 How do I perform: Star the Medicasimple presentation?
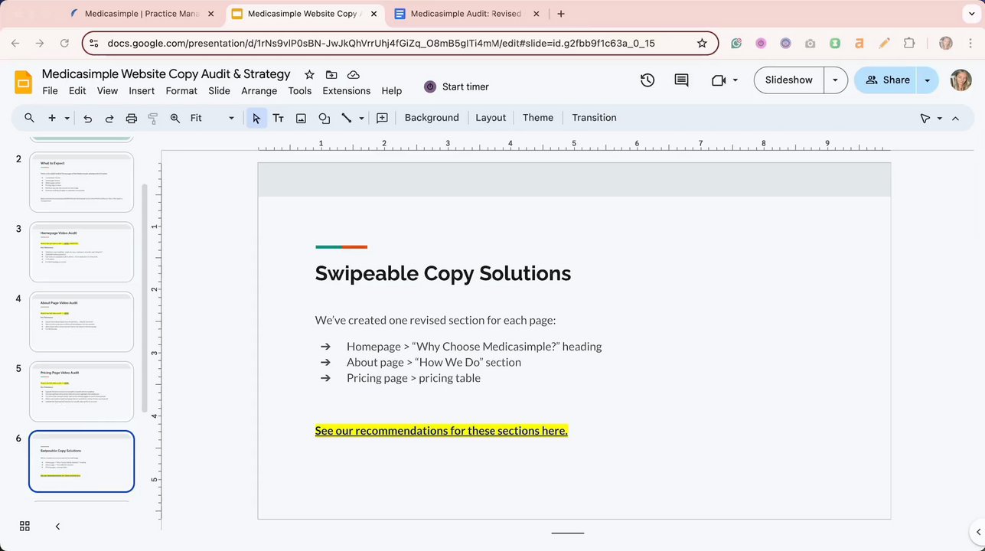point(309,74)
